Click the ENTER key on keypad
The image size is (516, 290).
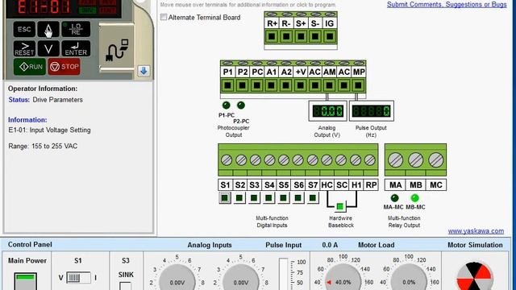point(76,48)
